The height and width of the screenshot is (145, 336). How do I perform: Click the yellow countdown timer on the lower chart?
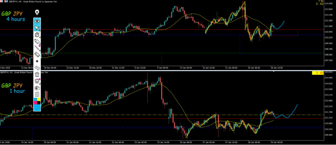pyautogui.click(x=318, y=72)
